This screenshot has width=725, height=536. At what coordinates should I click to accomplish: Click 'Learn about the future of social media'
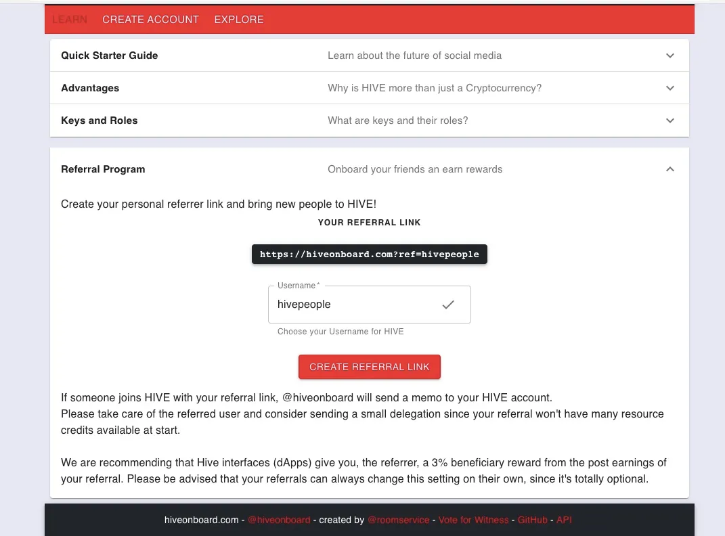point(414,55)
